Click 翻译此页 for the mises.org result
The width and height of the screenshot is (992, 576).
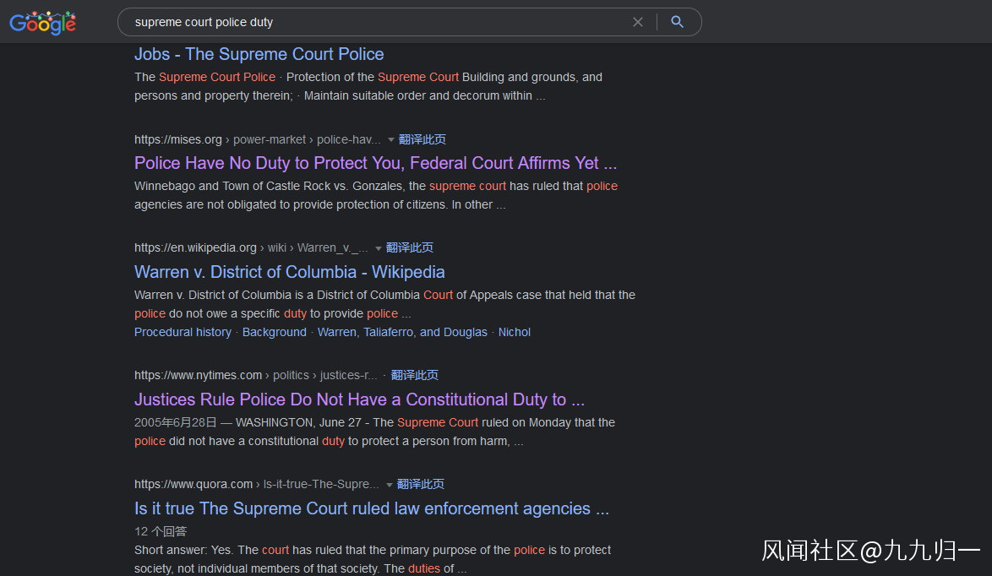tap(422, 139)
